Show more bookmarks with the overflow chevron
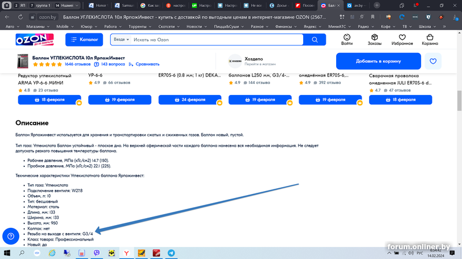Image resolution: width=462 pixels, height=259 pixels. tap(444, 26)
